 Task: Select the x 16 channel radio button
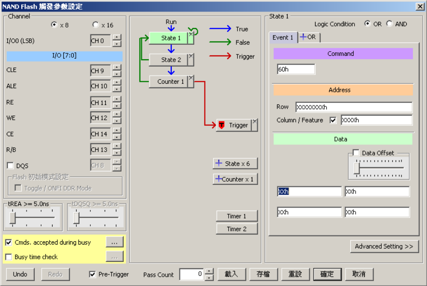(x=96, y=25)
